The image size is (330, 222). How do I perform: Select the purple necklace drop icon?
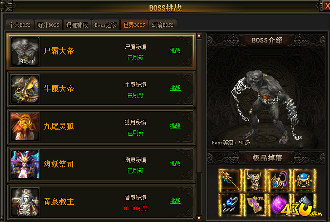279,180
